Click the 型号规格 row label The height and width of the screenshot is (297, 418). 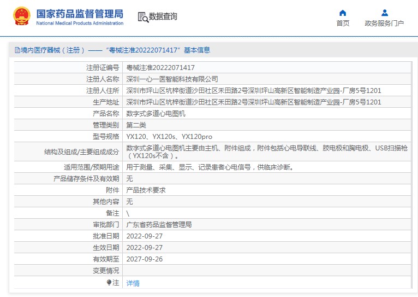[106, 137]
